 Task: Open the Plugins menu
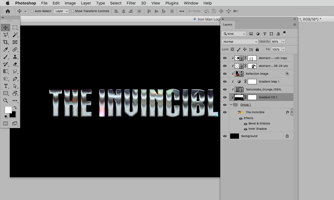pyautogui.click(x=172, y=3)
